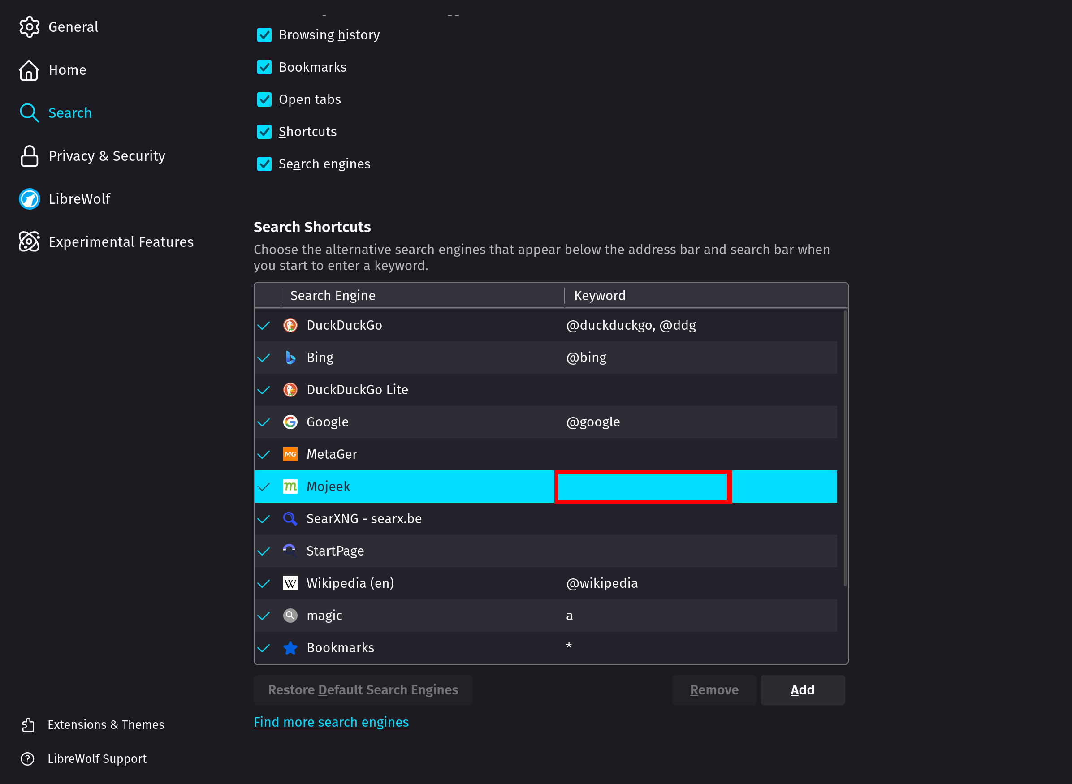Toggle the StartPage row checkmark

[264, 551]
